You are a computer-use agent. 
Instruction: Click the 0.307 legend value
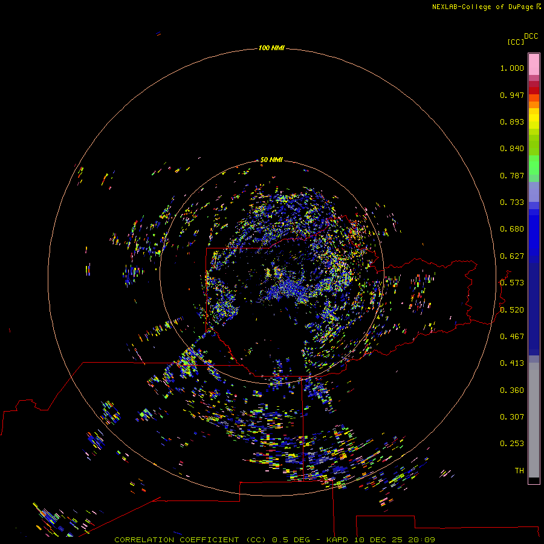click(x=512, y=417)
